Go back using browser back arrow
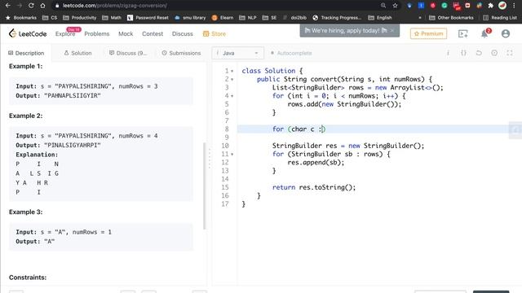 pos(7,6)
